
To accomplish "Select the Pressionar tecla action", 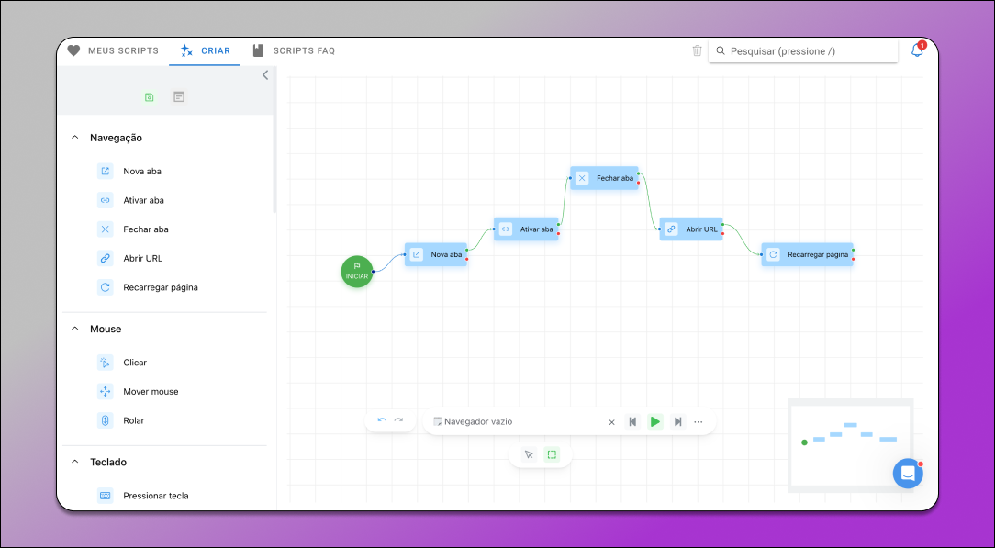I will point(143,496).
